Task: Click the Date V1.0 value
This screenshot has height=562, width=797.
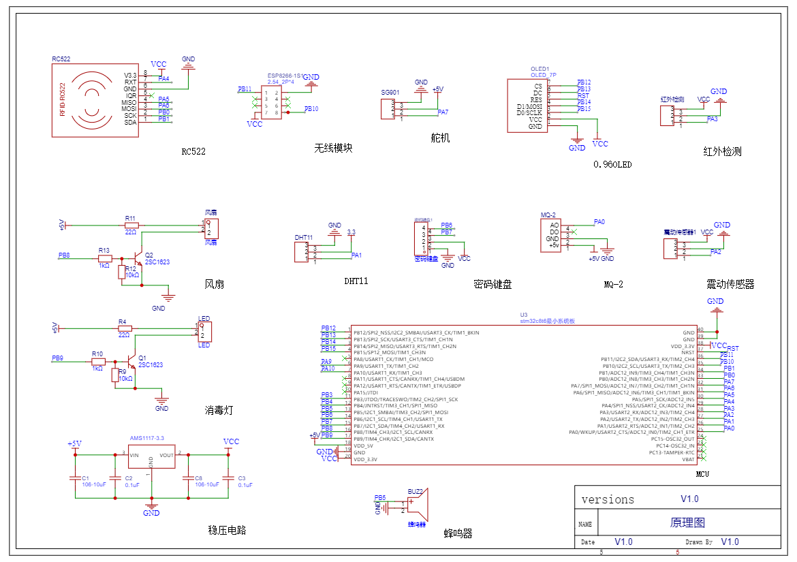Action: 624,542
